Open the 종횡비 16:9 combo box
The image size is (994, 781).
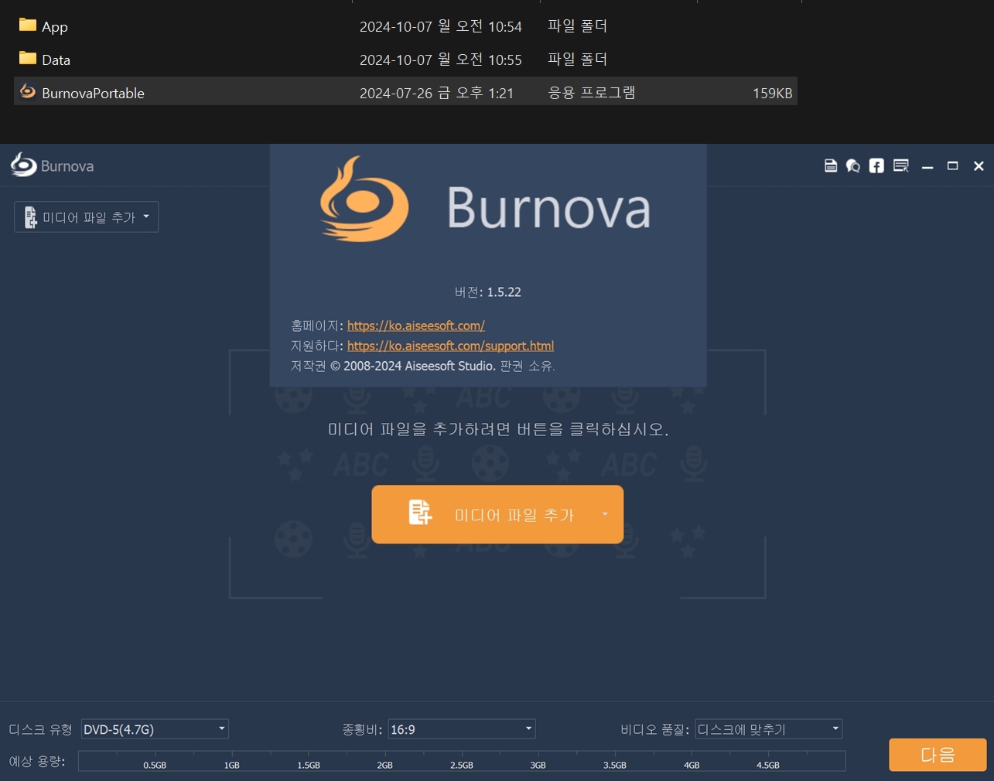pos(462,729)
